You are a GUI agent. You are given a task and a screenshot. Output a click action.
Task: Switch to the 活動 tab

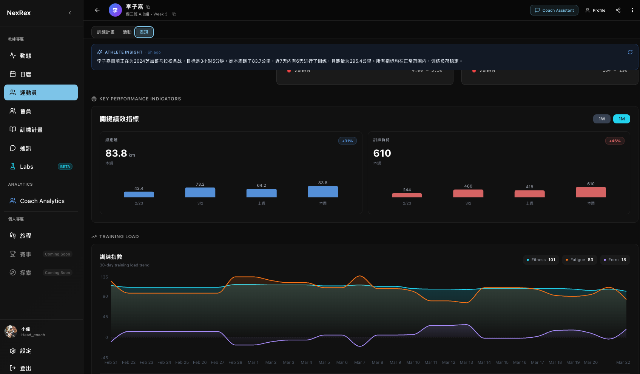[127, 32]
